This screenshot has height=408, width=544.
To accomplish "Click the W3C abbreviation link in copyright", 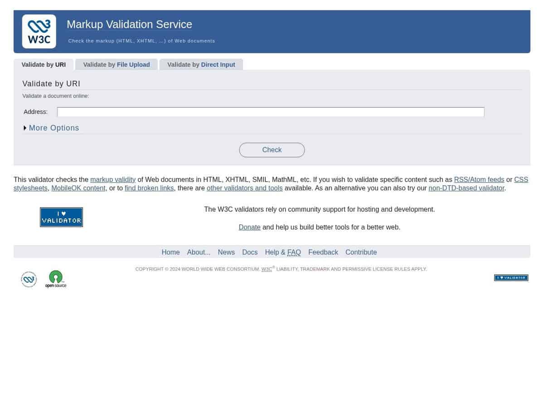I will pos(267,269).
